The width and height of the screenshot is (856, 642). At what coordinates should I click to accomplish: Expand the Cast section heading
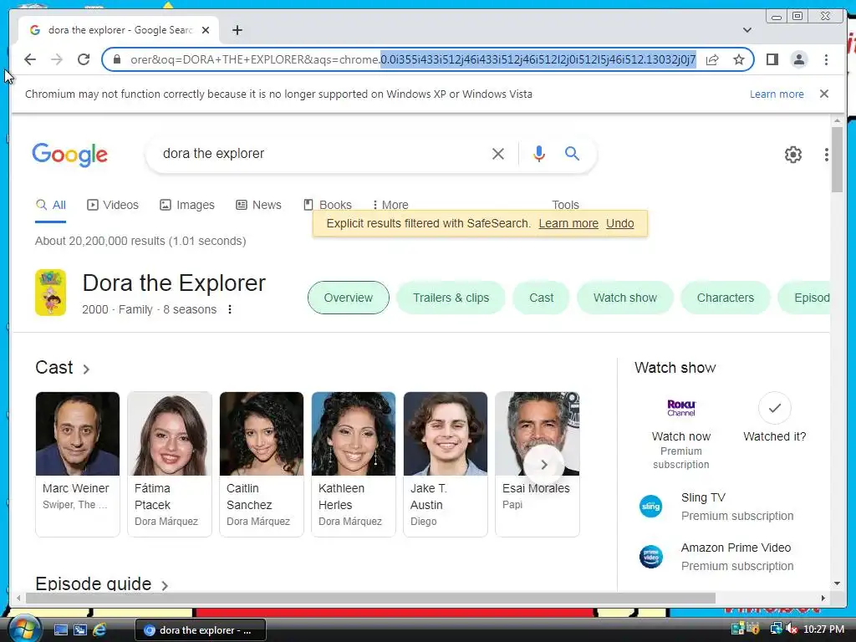[x=63, y=368]
